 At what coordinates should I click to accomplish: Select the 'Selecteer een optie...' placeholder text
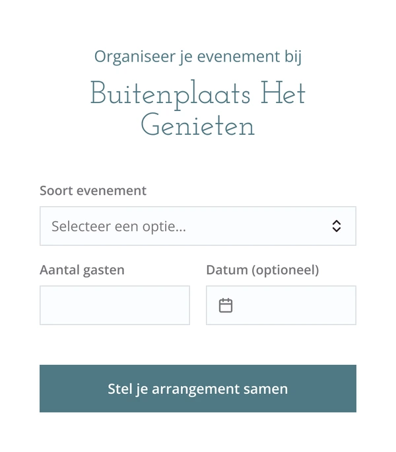[119, 226]
